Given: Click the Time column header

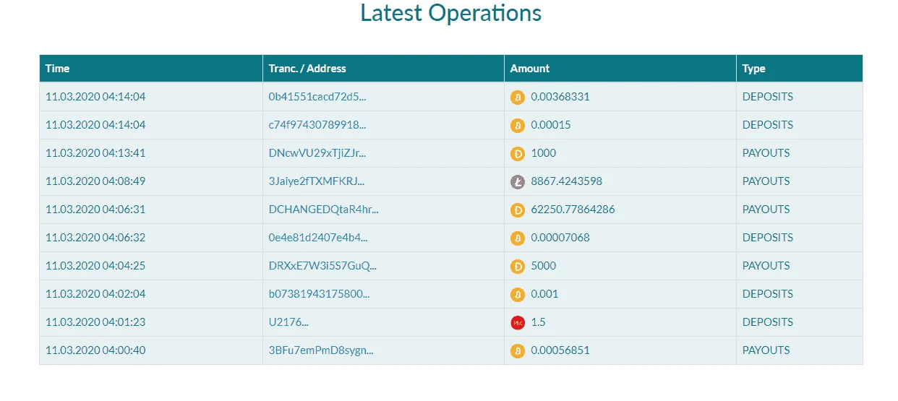Looking at the screenshot, I should coord(151,69).
